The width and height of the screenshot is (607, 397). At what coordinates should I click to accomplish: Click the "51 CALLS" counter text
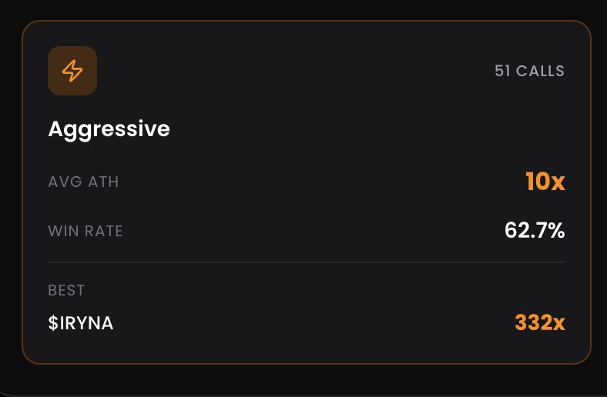pos(529,72)
